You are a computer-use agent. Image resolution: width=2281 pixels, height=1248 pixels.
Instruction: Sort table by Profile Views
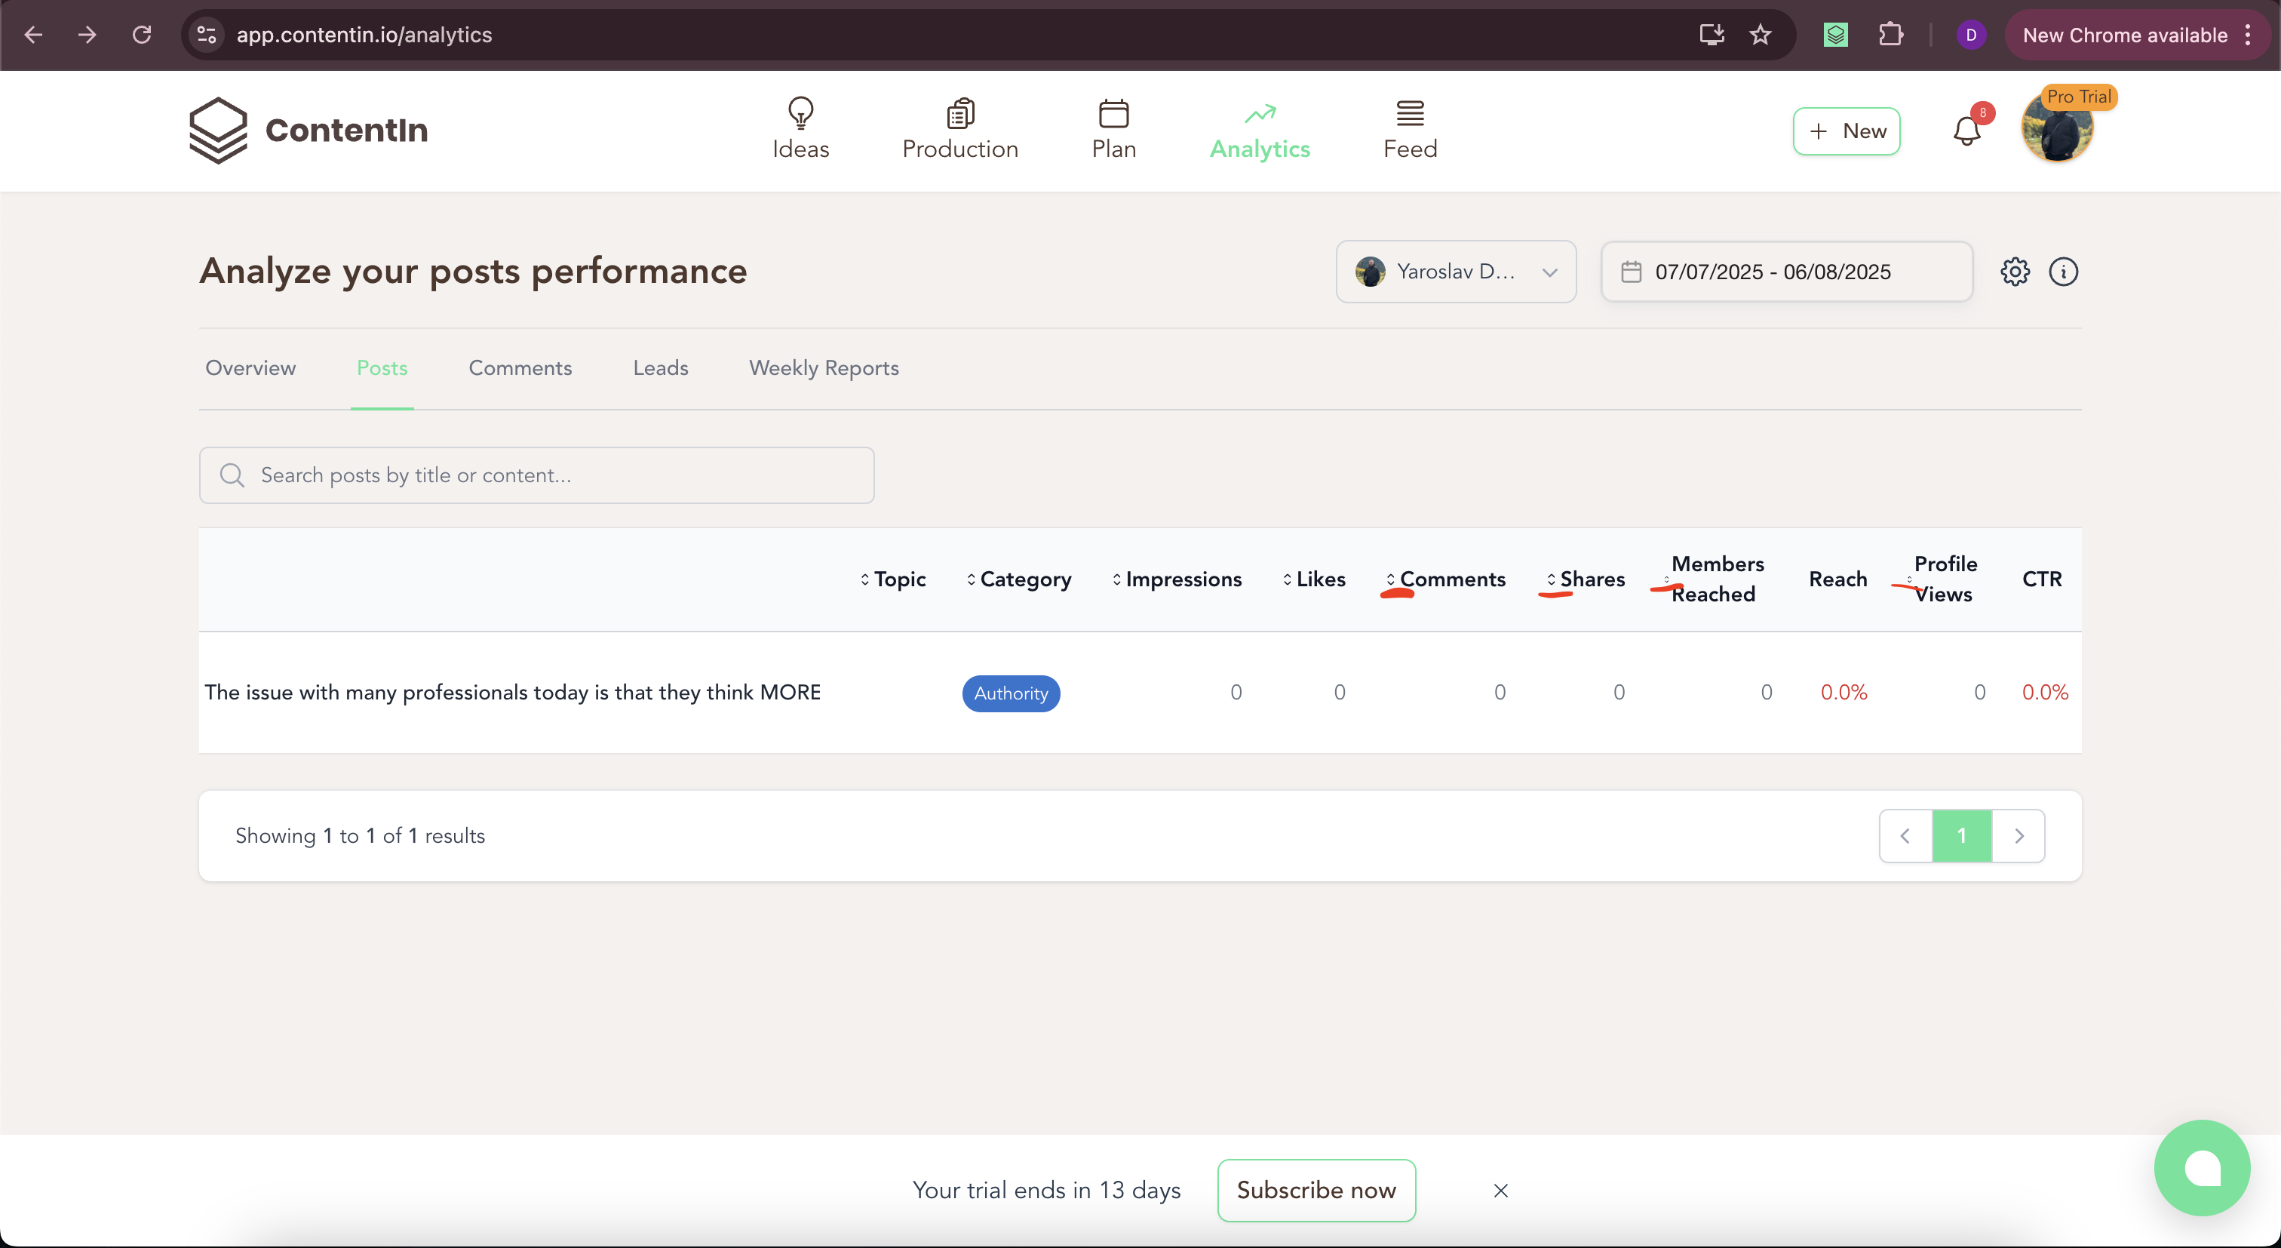pos(1942,579)
